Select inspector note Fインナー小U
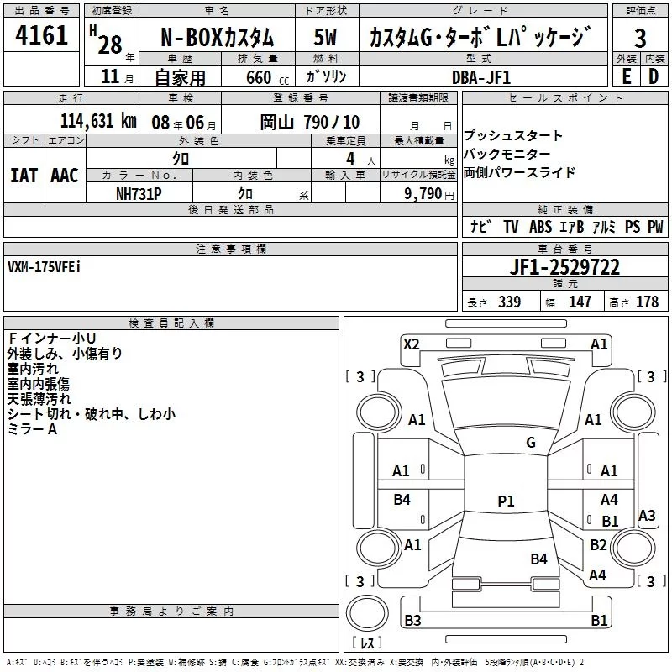Viewport: 672px width, 672px height. [x=51, y=339]
